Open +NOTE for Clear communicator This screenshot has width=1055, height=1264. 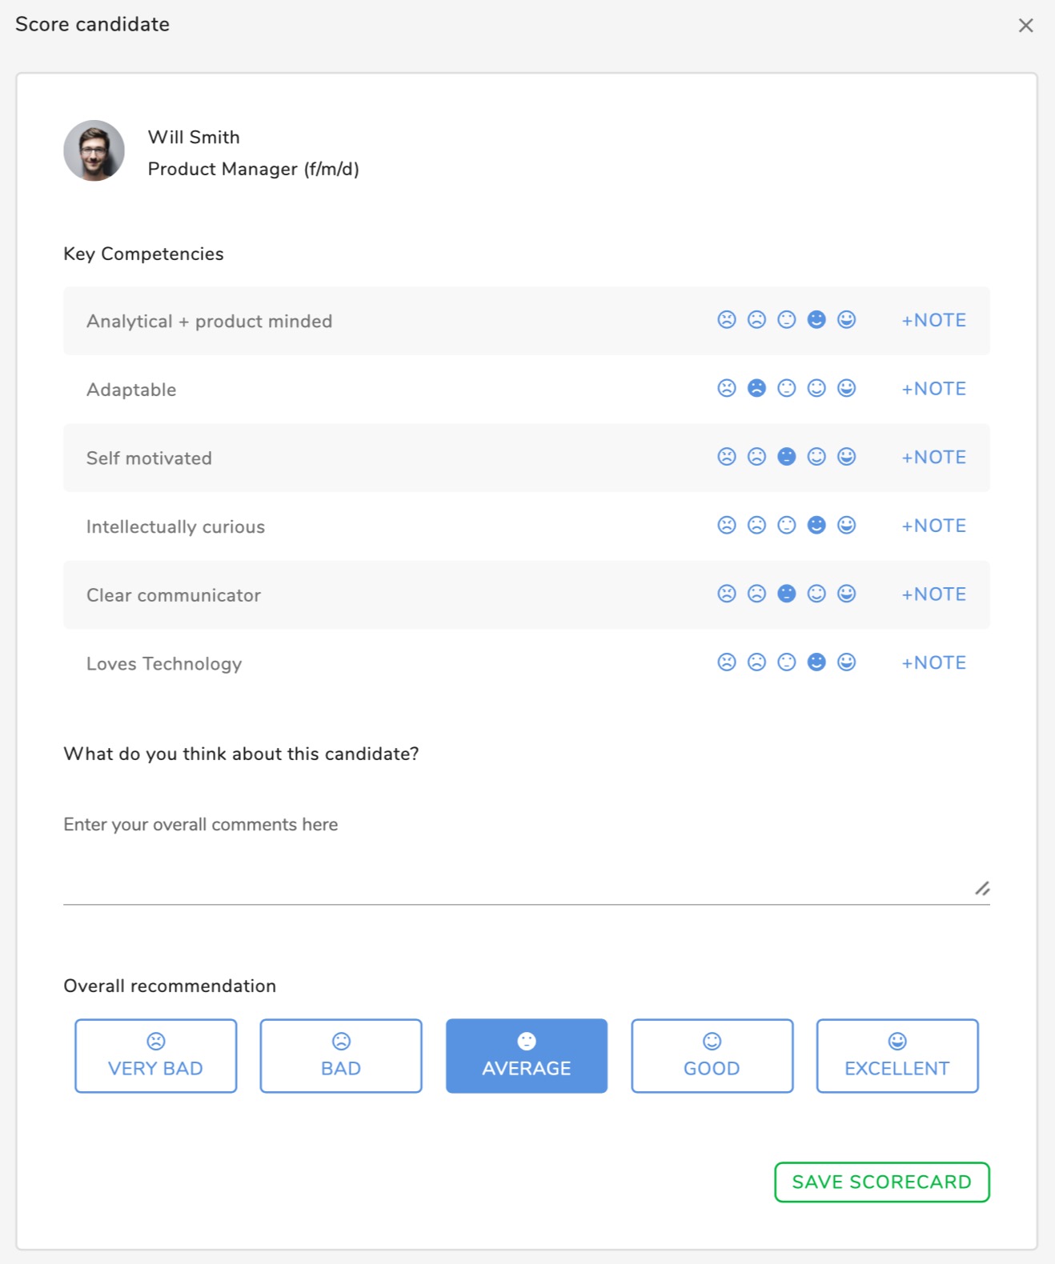[x=933, y=594]
